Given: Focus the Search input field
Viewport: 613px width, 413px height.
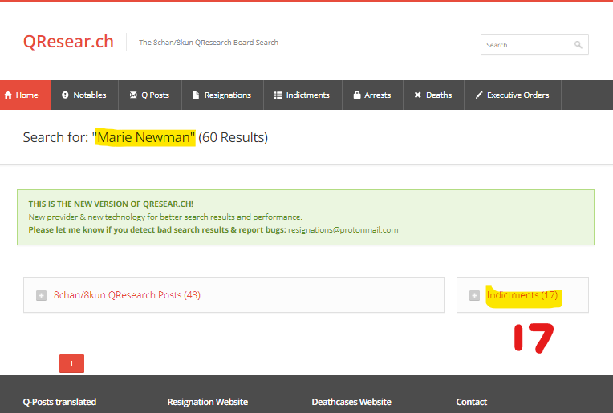Looking at the screenshot, I should click(534, 45).
